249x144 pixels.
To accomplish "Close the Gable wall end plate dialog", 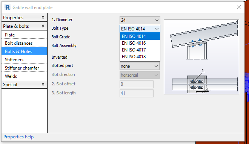I will (239, 7).
